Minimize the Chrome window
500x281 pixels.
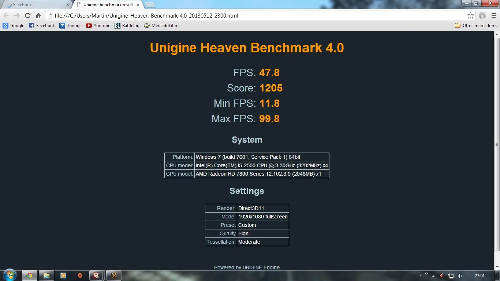click(x=467, y=3)
